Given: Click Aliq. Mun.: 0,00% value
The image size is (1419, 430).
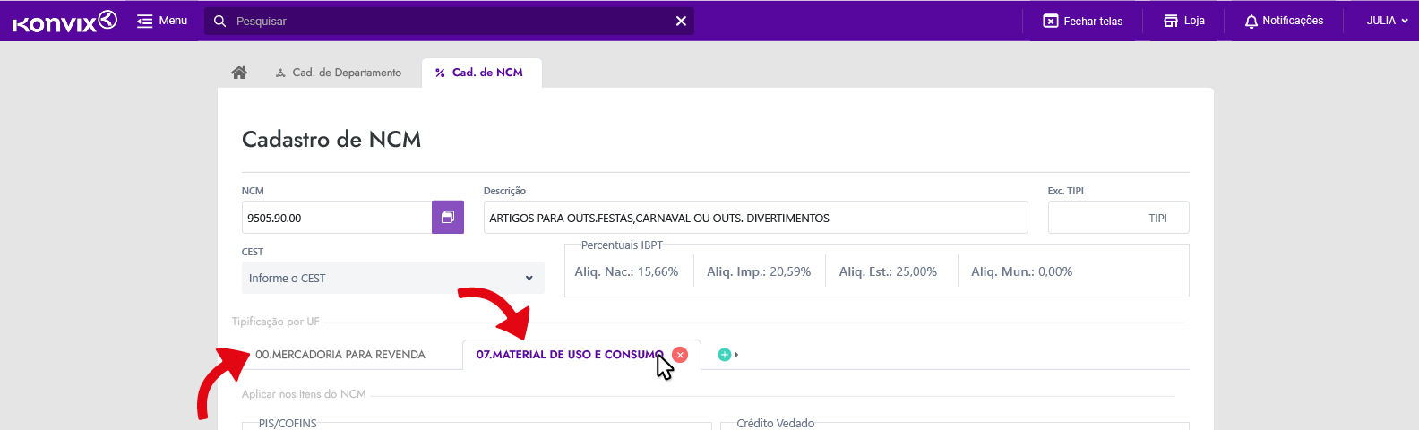Looking at the screenshot, I should pyautogui.click(x=1021, y=271).
